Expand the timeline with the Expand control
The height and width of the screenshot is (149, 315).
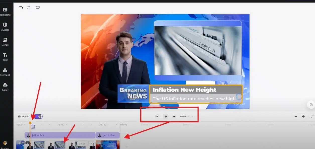point(23,116)
